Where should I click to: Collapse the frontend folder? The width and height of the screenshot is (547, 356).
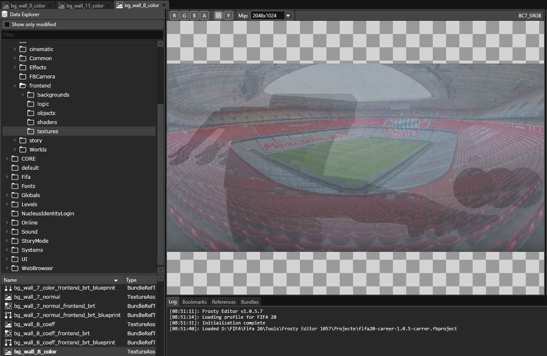pos(15,85)
